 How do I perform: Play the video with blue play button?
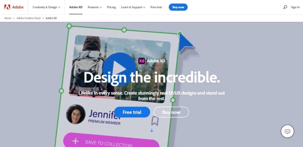click(119, 69)
